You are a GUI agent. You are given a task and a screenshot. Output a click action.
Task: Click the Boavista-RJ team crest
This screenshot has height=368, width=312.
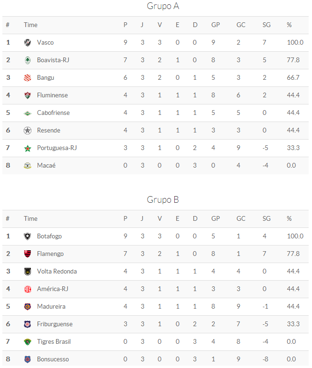coord(28,60)
